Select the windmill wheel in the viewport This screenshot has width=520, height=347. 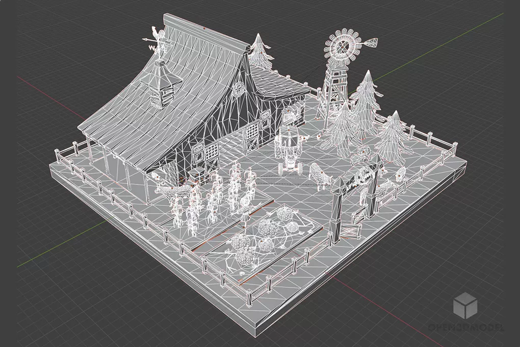(x=342, y=47)
